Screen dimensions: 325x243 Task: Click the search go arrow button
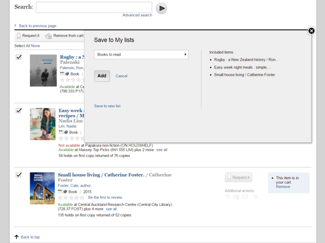pyautogui.click(x=162, y=8)
